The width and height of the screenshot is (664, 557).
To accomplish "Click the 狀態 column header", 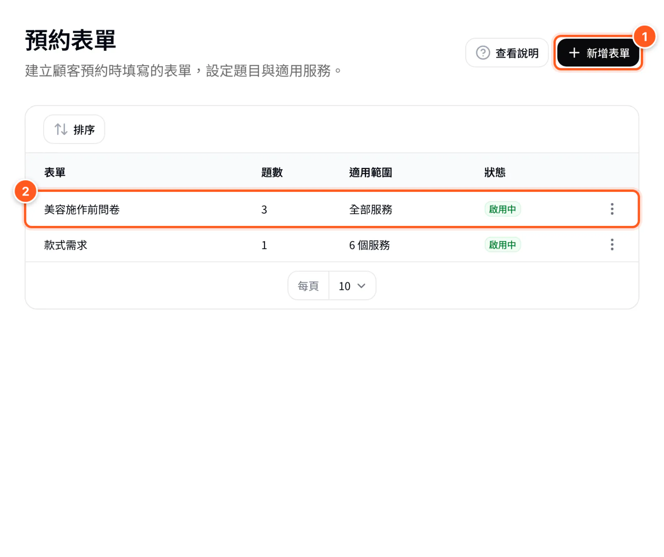I will tap(495, 172).
